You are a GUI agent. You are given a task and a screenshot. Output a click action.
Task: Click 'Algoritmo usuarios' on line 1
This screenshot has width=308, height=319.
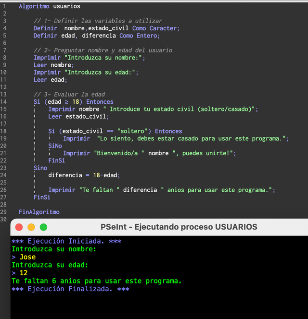pos(50,6)
